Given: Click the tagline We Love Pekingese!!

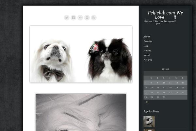Looking at the screenshot, I should point(165,21).
